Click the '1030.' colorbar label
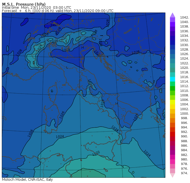The height and width of the screenshot is (183, 190). click(x=184, y=45)
